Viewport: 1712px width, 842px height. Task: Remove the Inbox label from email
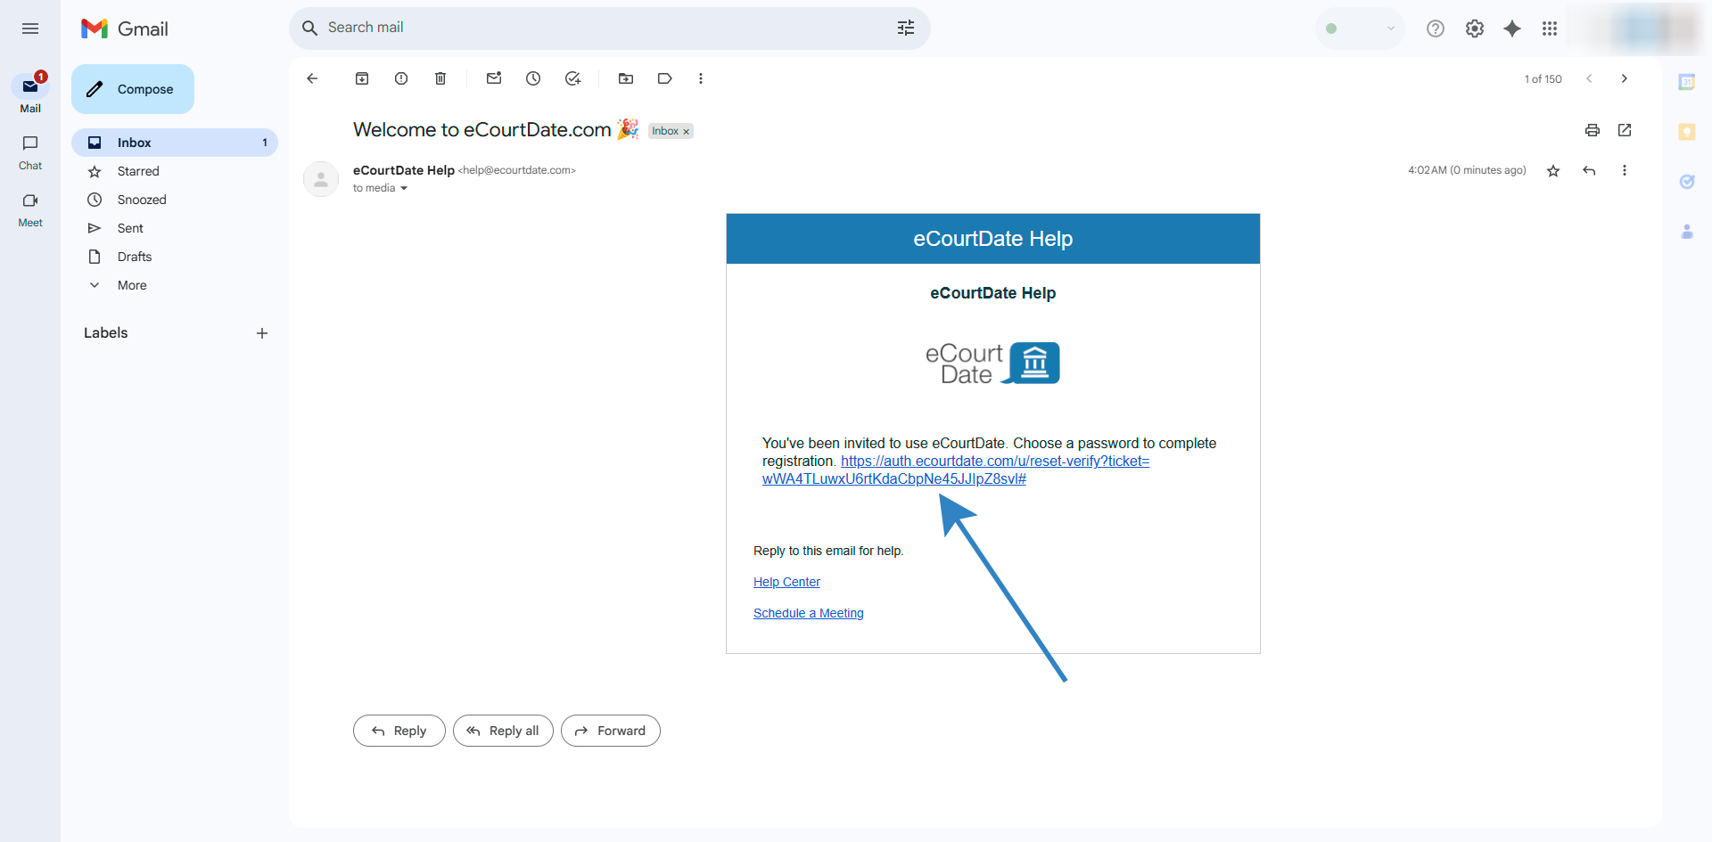(x=686, y=132)
